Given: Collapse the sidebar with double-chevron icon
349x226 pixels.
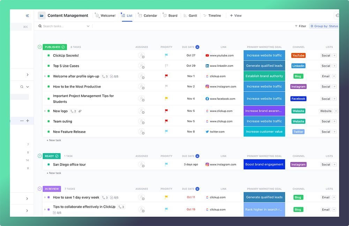Looking at the screenshot, I should click(27, 16).
